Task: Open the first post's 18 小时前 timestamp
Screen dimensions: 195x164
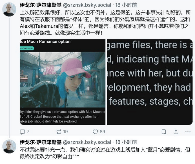Action: [126, 5]
